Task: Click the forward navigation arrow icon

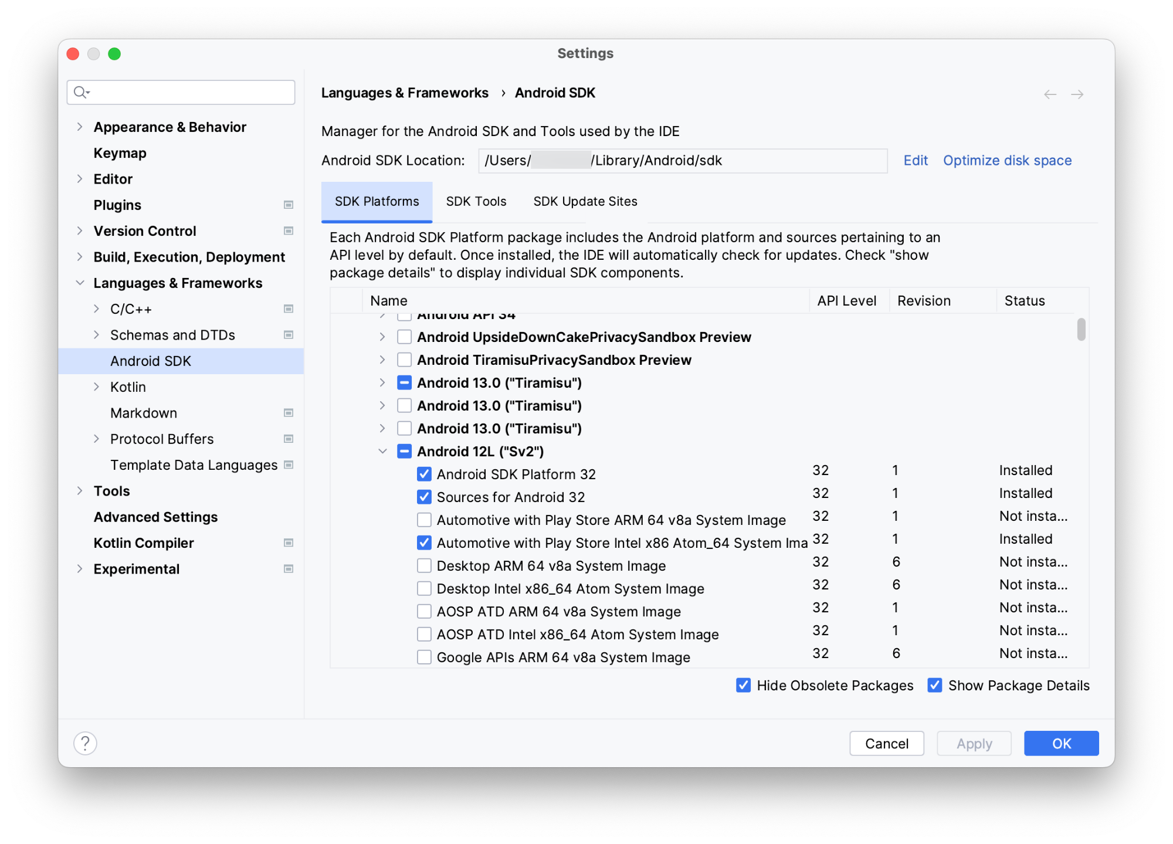Action: (x=1077, y=93)
